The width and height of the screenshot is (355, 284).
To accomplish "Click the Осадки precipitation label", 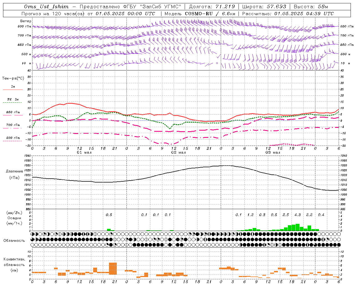I will point(14,218).
